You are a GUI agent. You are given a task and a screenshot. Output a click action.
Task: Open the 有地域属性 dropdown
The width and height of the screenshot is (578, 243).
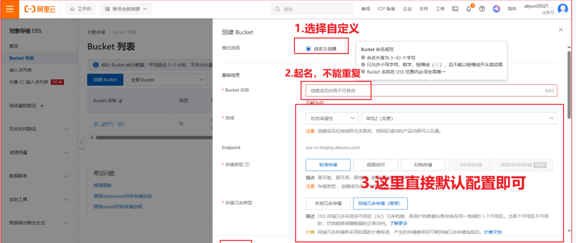(332, 118)
